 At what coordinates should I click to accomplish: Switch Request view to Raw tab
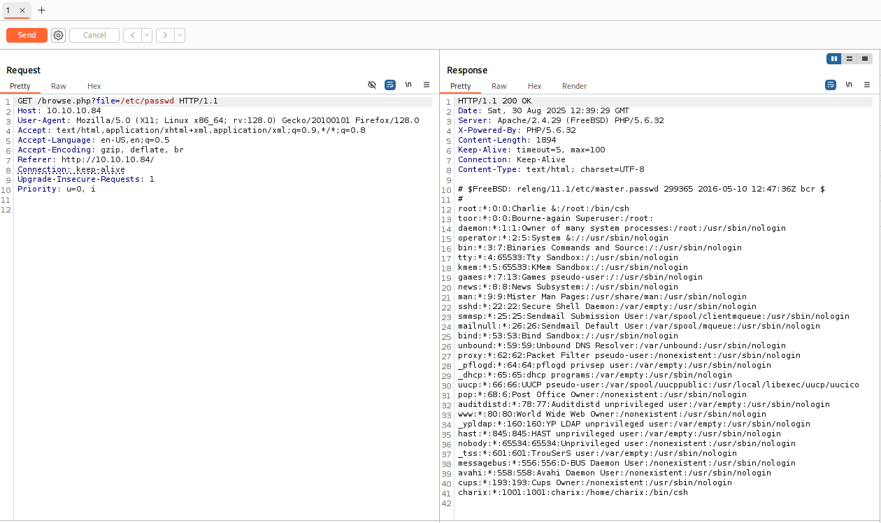click(x=59, y=86)
